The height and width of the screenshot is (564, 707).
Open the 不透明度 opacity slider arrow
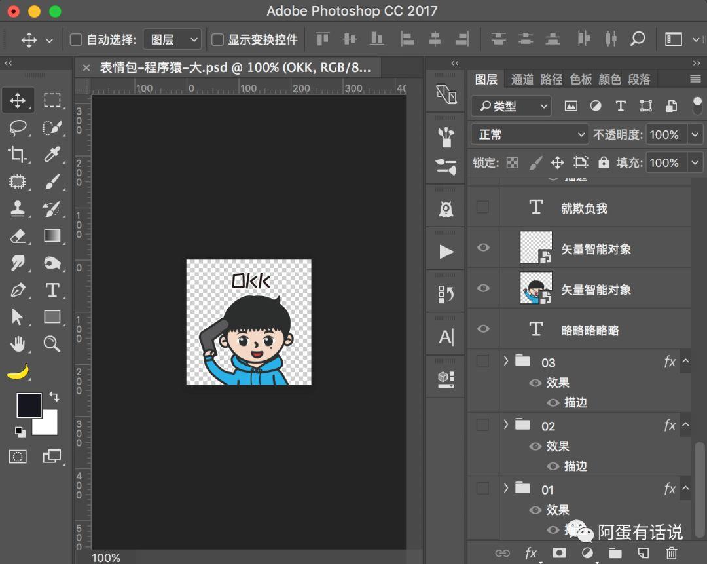pos(695,134)
